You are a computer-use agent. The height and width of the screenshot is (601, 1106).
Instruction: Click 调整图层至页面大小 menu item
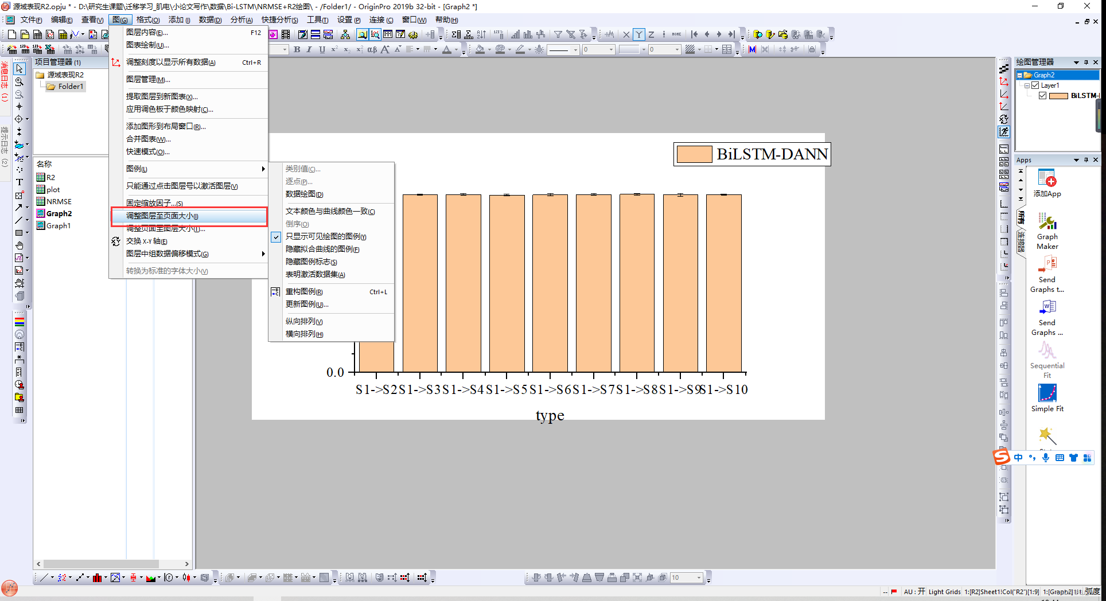[162, 216]
